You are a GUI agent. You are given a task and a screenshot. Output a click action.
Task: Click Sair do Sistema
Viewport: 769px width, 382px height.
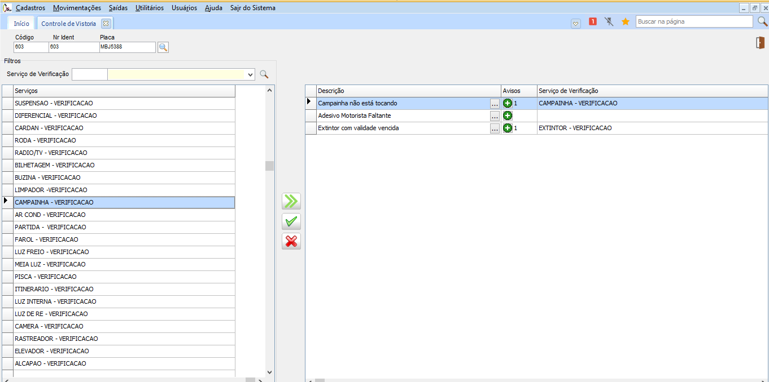253,8
